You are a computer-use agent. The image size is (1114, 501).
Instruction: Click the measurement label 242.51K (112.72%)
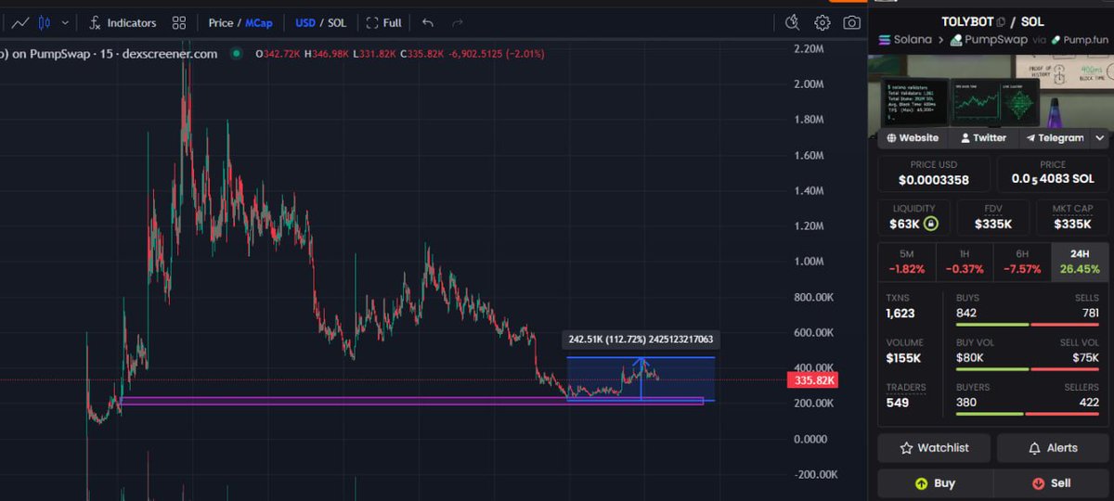click(x=641, y=340)
